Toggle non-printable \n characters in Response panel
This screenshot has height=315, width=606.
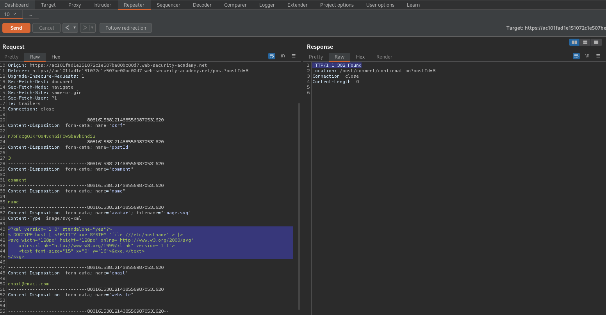point(587,56)
